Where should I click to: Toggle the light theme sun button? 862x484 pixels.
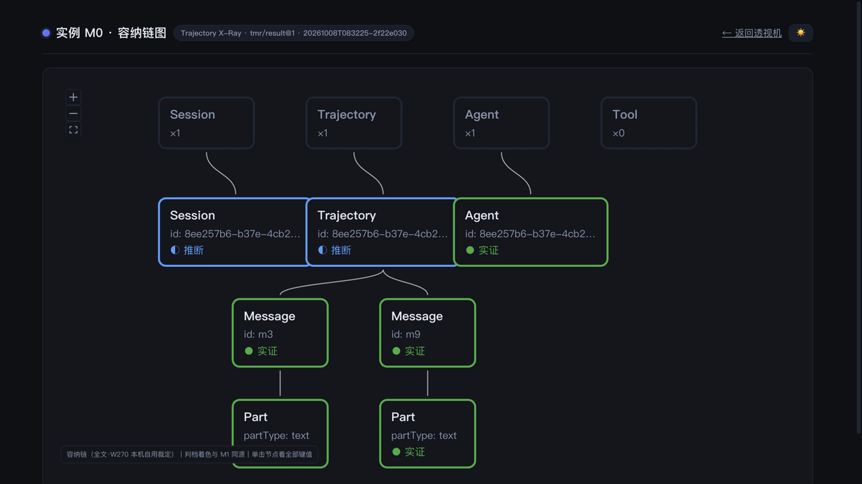[x=801, y=33]
